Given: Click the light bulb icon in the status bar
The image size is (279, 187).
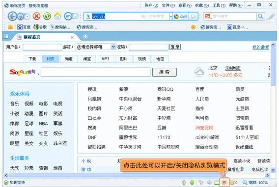Looking at the screenshot, I should (184, 183).
